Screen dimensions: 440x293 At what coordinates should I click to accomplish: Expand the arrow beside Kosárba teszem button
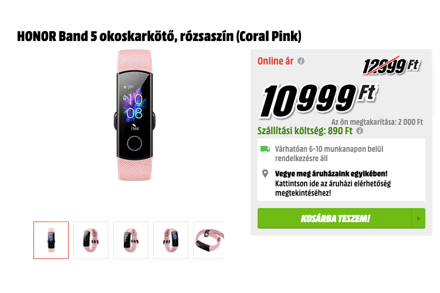tap(418, 219)
